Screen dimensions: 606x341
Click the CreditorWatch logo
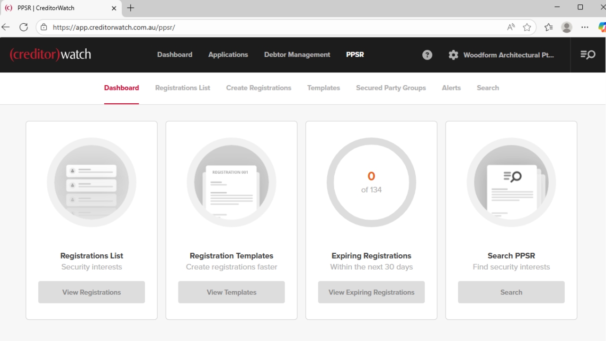tap(50, 54)
